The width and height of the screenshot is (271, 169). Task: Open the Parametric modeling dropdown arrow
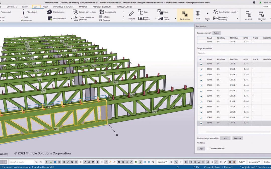pyautogui.click(x=237, y=19)
